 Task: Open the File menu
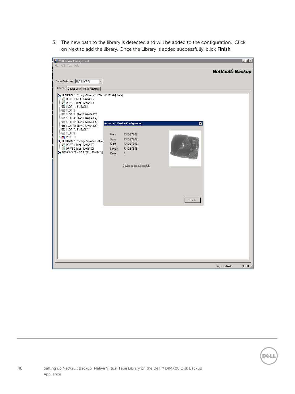coord(56,66)
